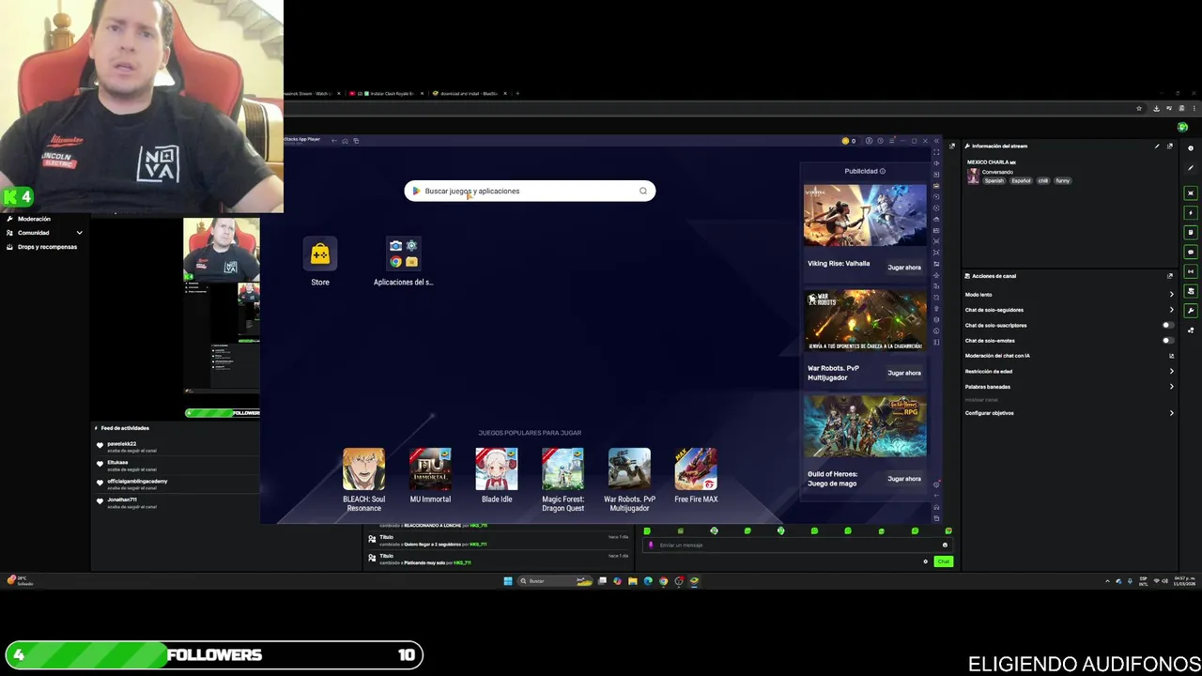Toggle Chat de solo-suscriptores switch
The height and width of the screenshot is (676, 1202).
click(1168, 325)
